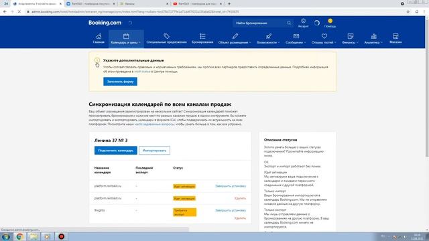The height and width of the screenshot is (241, 429).
Task: Click the Последний экспорт column header
Action: pos(144,170)
